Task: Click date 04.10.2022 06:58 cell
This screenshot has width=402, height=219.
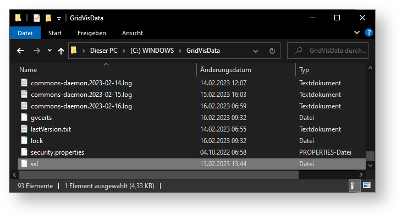Action: (223, 152)
